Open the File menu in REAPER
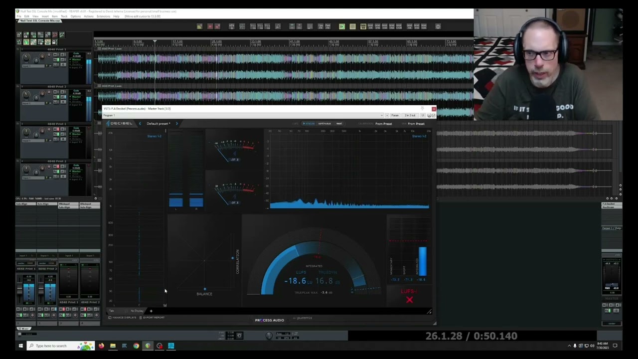This screenshot has width=638, height=359. point(18,16)
